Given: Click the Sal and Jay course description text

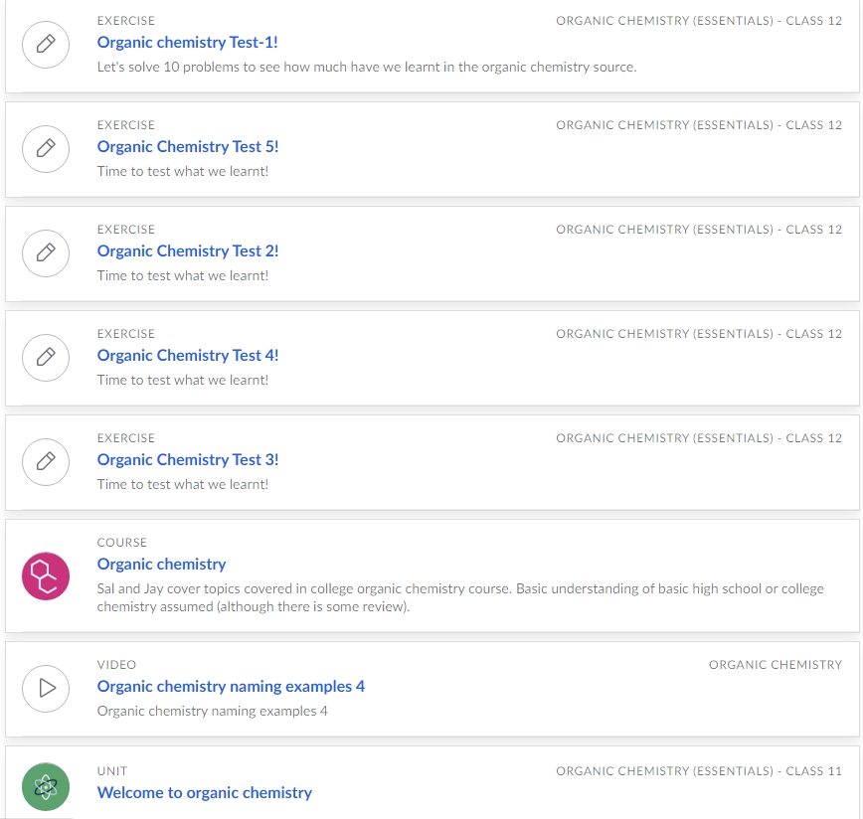Looking at the screenshot, I should click(460, 597).
